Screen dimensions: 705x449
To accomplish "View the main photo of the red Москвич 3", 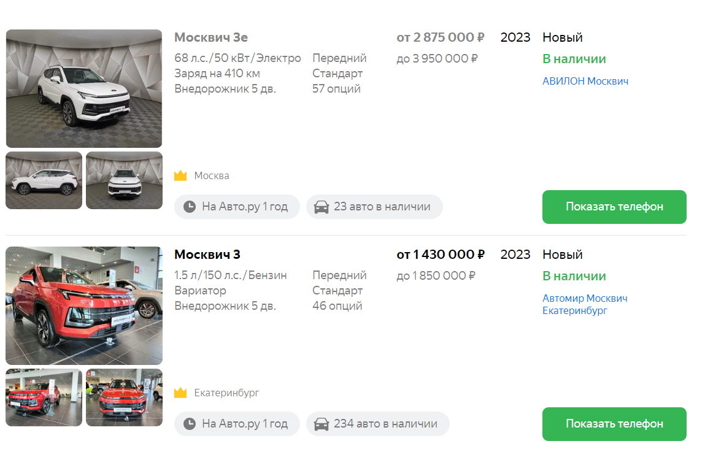I will click(x=84, y=305).
